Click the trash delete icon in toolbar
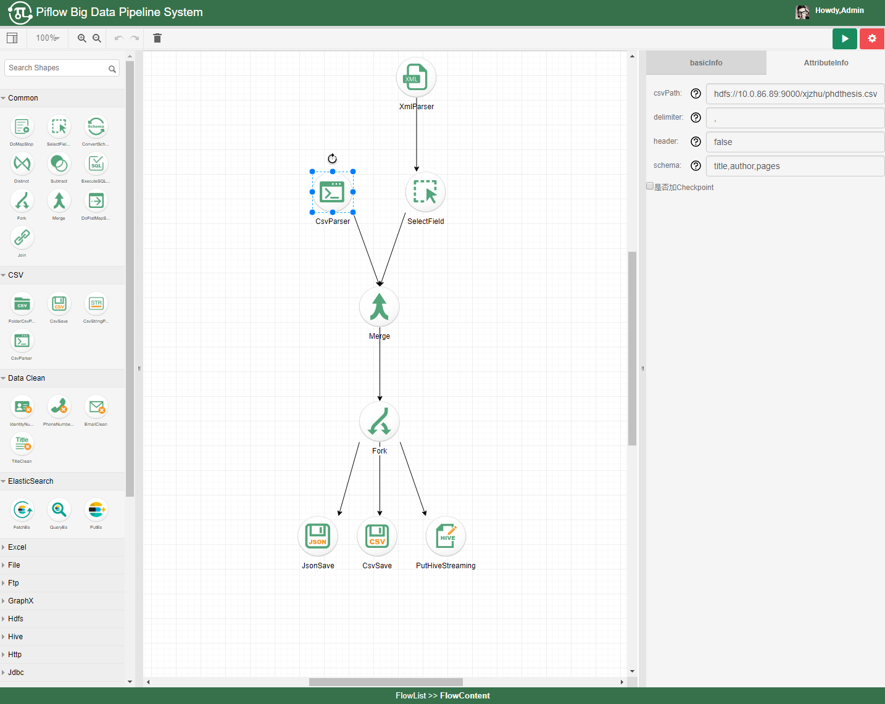The width and height of the screenshot is (885, 704). (157, 38)
